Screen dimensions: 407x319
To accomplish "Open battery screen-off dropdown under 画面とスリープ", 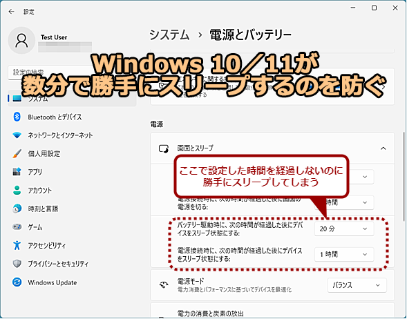I will point(361,177).
